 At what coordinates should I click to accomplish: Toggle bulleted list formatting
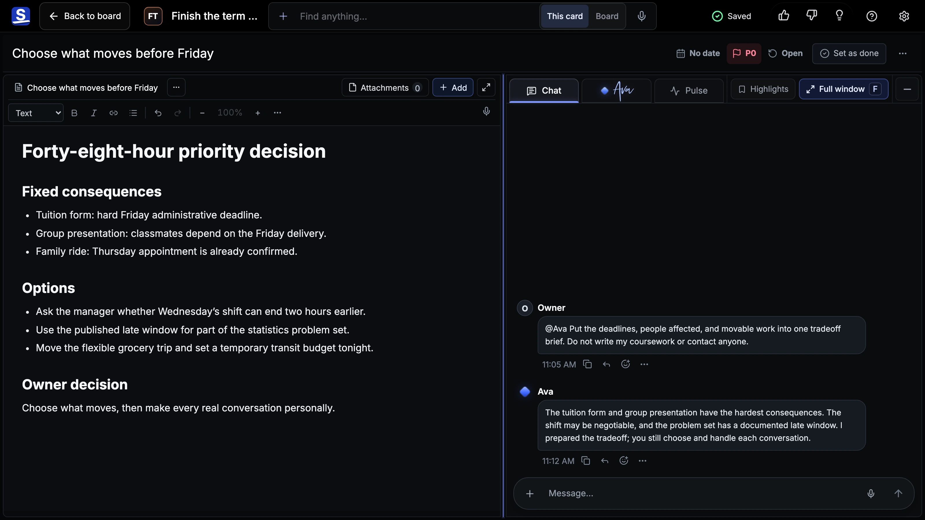tap(133, 113)
